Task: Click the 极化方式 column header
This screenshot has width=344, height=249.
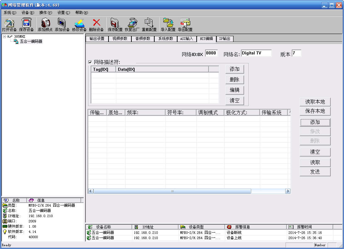Action: tap(242, 113)
